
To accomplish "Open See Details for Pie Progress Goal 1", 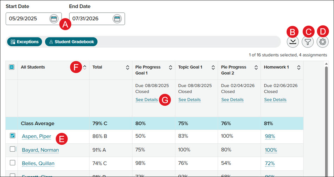I will click(x=147, y=100).
